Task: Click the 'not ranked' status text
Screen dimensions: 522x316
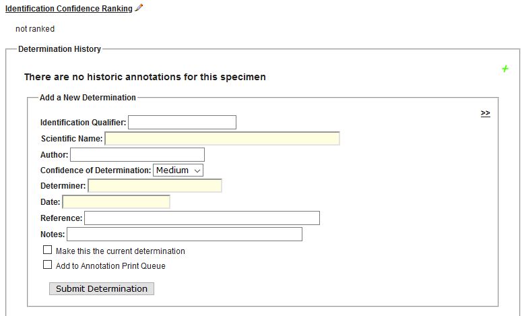Action: pos(35,29)
